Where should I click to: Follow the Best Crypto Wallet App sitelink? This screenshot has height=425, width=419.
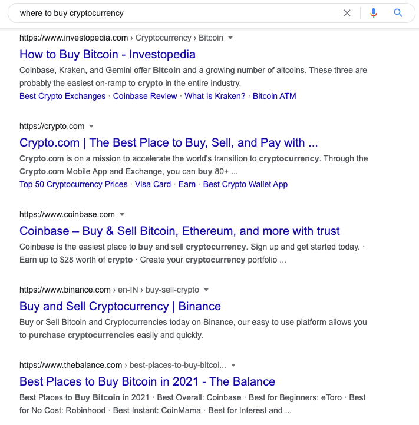[245, 184]
